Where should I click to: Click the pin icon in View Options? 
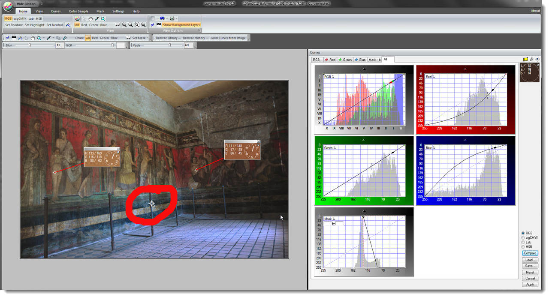click(x=152, y=25)
